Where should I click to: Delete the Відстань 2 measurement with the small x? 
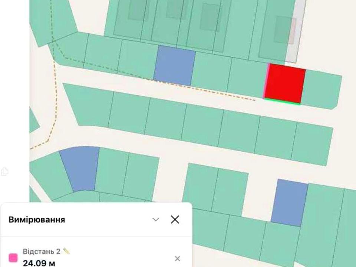pyautogui.click(x=177, y=258)
